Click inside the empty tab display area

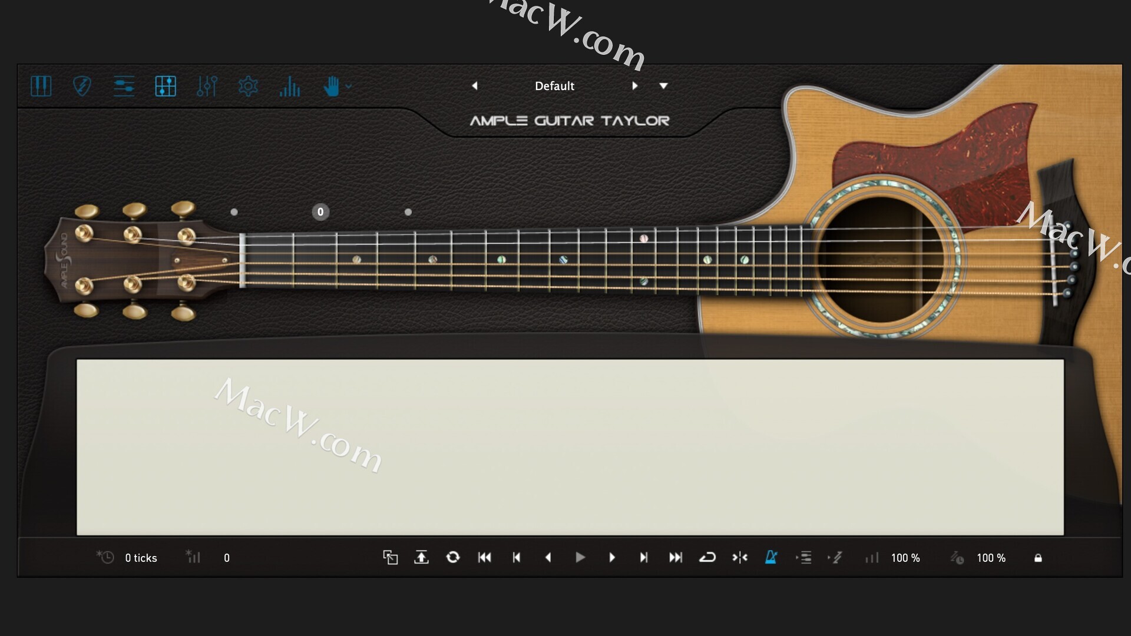point(570,447)
